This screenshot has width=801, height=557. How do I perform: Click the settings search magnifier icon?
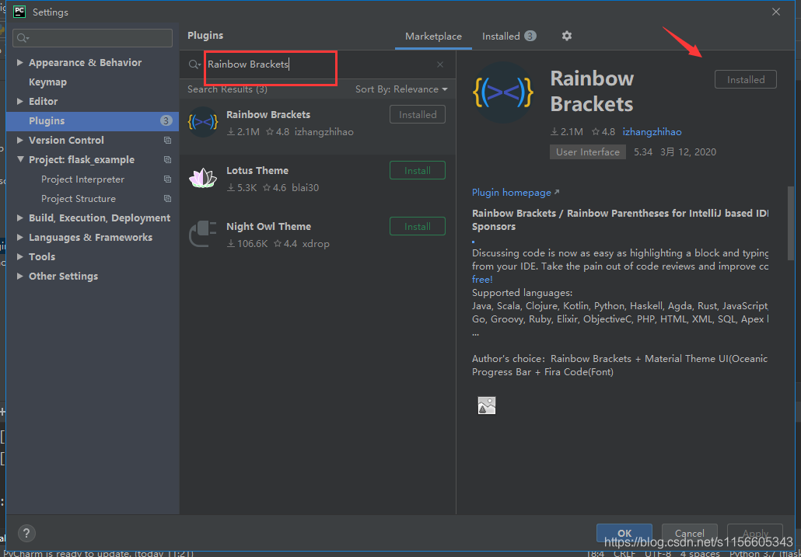pyautogui.click(x=23, y=38)
